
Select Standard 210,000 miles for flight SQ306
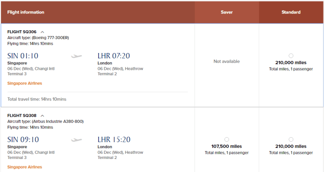point(291,56)
